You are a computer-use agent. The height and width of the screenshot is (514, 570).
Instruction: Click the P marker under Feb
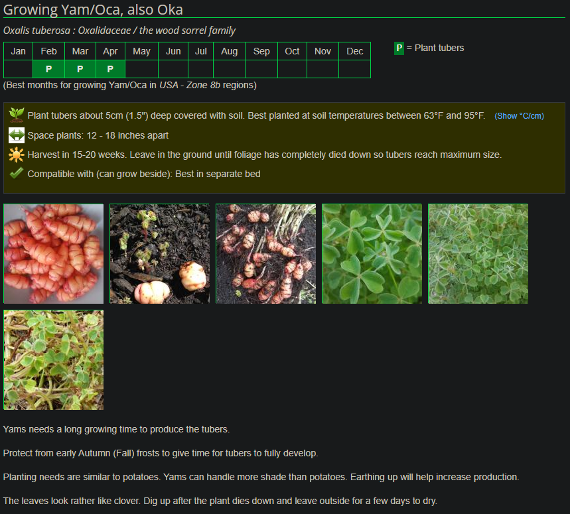pos(48,69)
